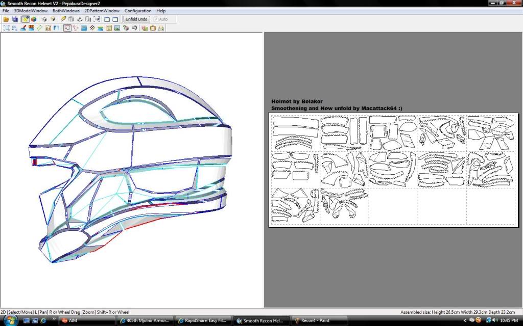Switch to 405th Mjolnir Armor browser window

(145, 321)
